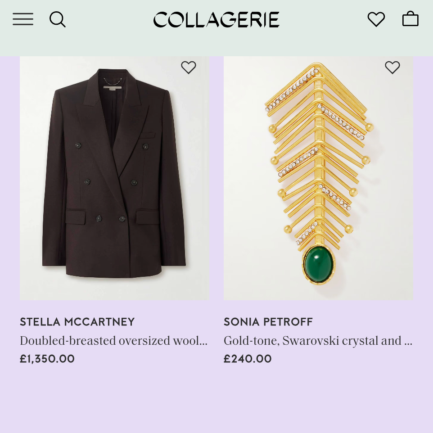Click the green stone on the brooch

pos(319,265)
